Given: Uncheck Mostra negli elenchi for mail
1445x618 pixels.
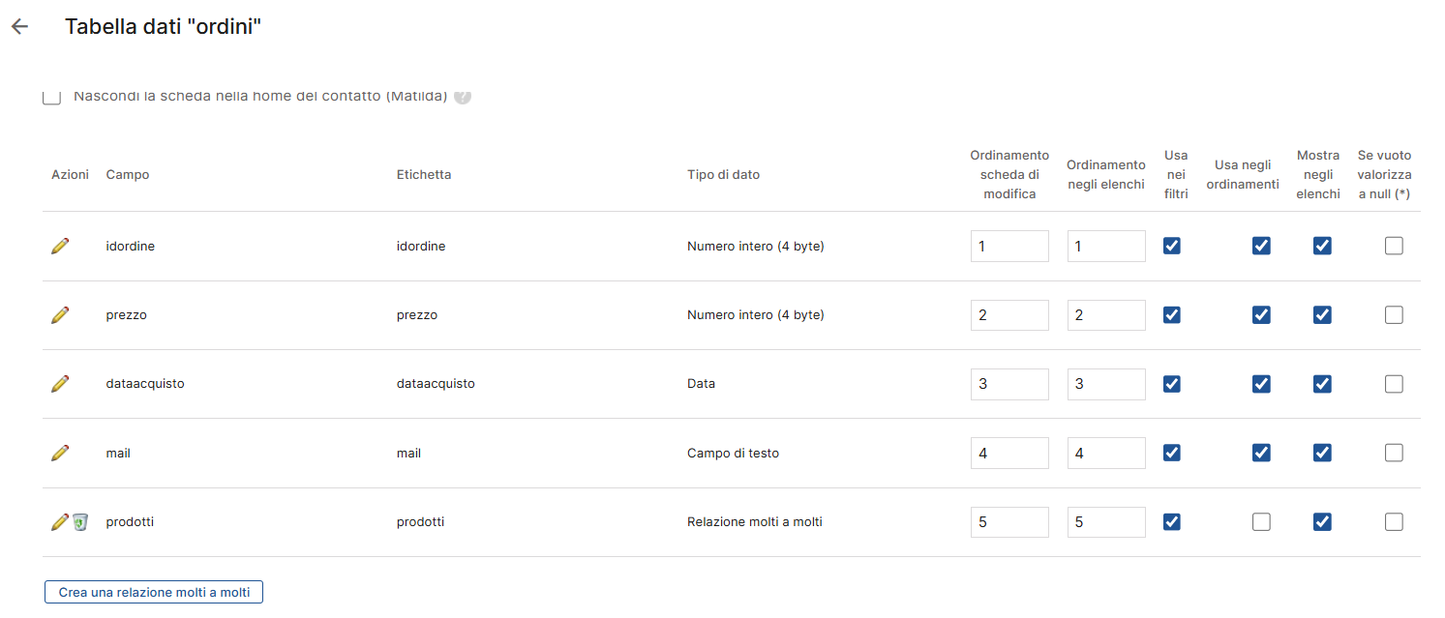Looking at the screenshot, I should coord(1322,453).
